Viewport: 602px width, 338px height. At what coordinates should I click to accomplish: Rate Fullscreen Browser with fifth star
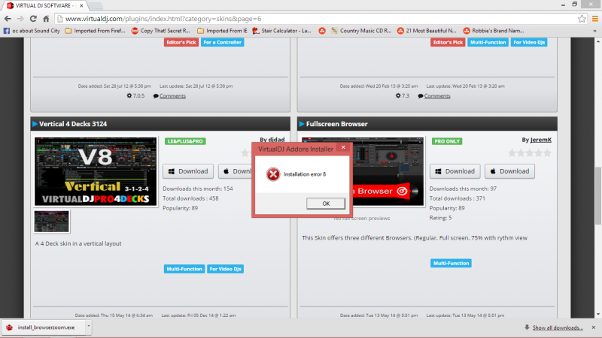click(x=547, y=153)
